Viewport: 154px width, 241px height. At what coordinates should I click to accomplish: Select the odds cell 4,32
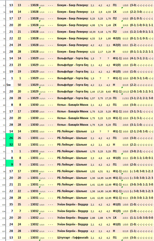92,52
